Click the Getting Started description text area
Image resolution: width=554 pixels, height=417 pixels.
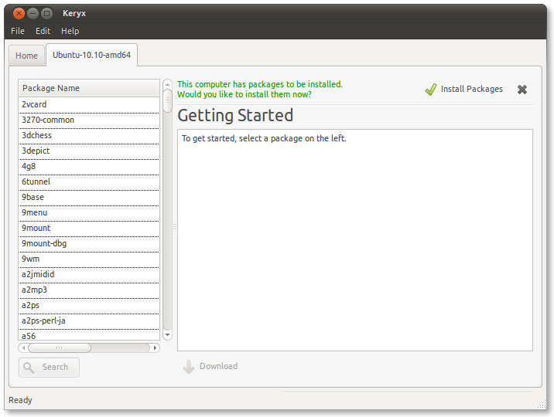click(354, 240)
